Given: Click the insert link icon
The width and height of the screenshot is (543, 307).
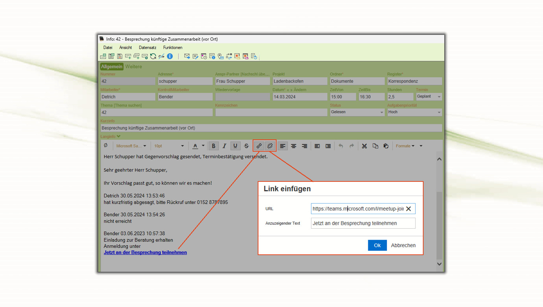Looking at the screenshot, I should (259, 146).
